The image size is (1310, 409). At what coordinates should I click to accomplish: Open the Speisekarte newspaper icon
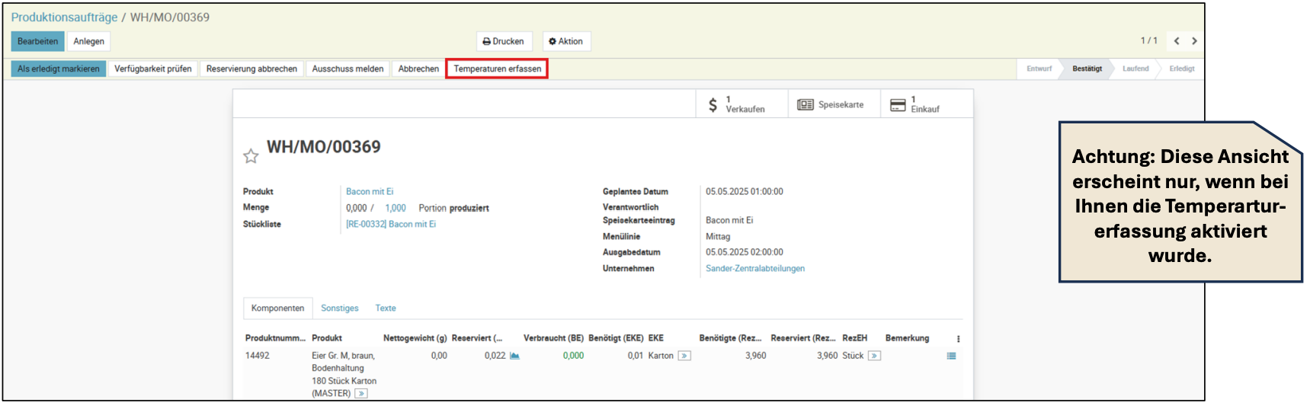pyautogui.click(x=805, y=105)
